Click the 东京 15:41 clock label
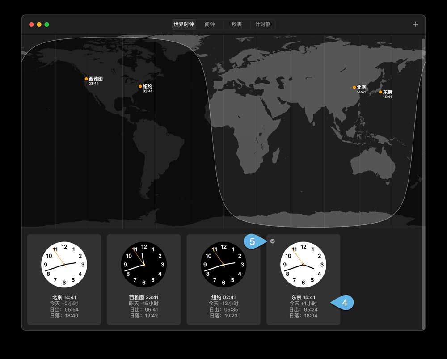447x359 pixels. pyautogui.click(x=303, y=297)
